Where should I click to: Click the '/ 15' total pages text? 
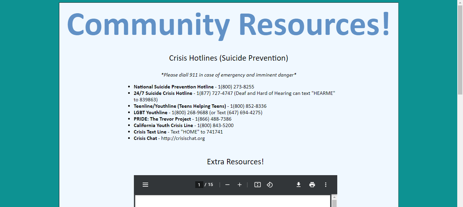209,185
